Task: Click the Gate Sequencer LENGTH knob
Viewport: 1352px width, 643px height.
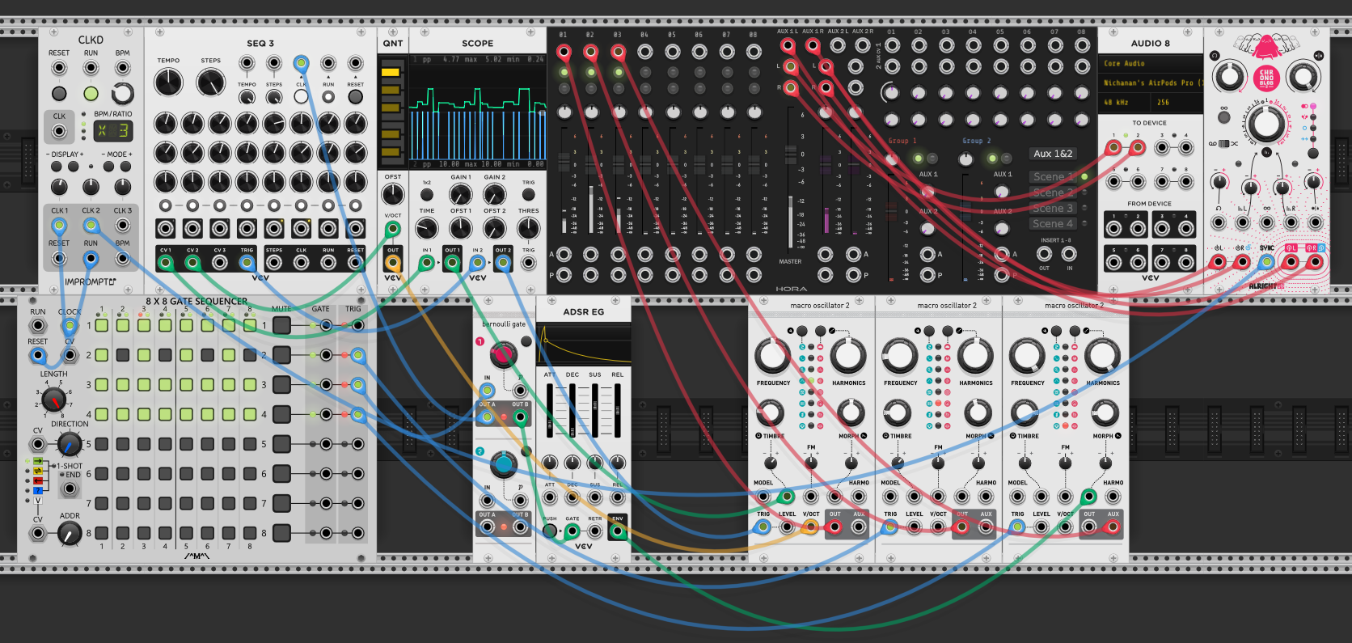Action: tap(54, 399)
